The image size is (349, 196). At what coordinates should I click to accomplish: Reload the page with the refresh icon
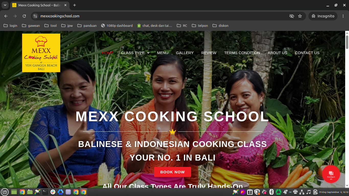[x=24, y=16]
